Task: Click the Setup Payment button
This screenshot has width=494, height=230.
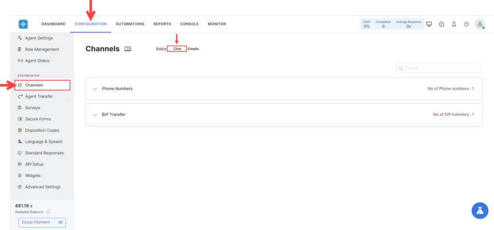Action: (42, 222)
